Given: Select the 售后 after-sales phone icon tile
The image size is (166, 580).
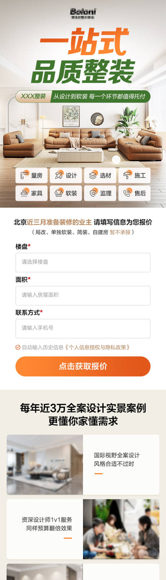Looking at the screenshot, I should point(135,193).
